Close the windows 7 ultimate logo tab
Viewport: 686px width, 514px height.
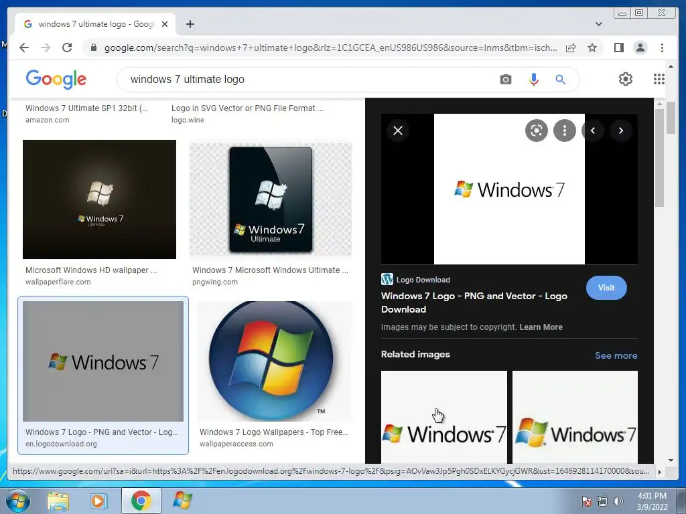click(x=165, y=24)
